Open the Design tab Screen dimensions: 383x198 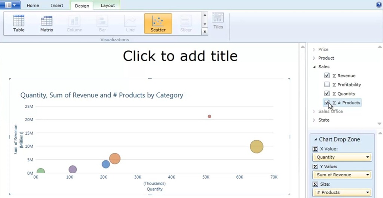(82, 6)
